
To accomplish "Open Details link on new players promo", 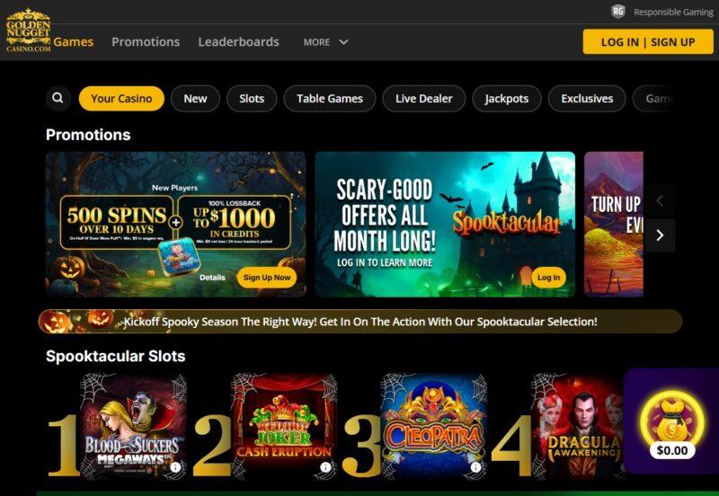I will point(212,278).
